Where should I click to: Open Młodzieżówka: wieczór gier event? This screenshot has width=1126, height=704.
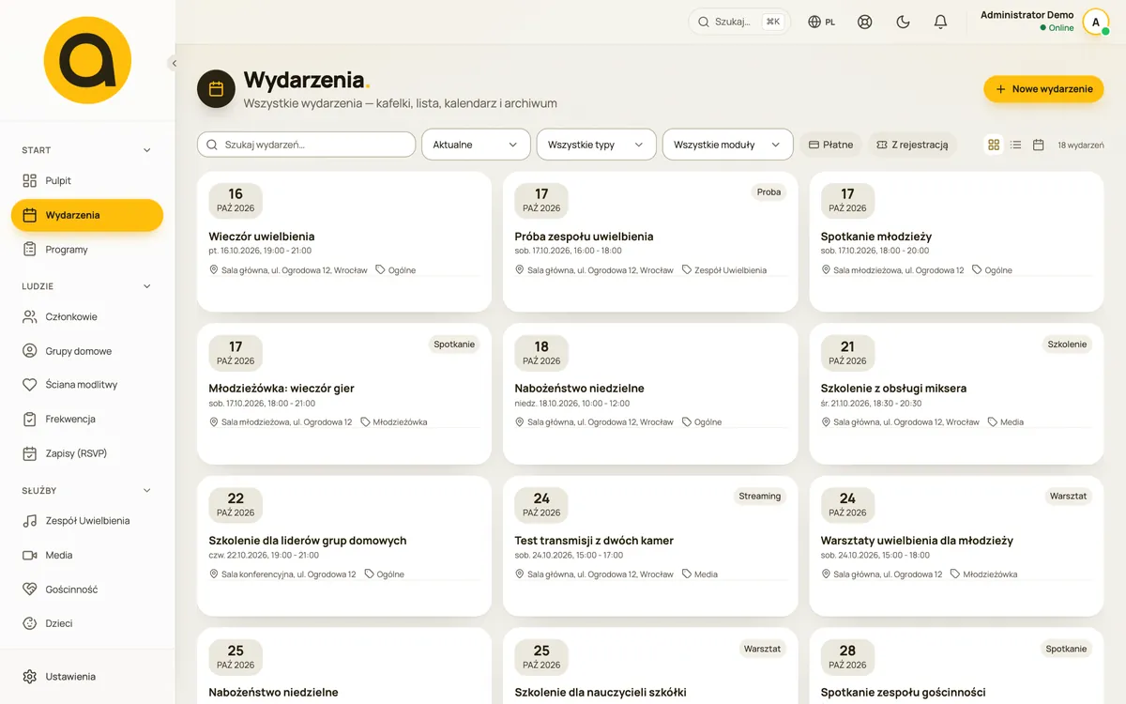coord(344,394)
